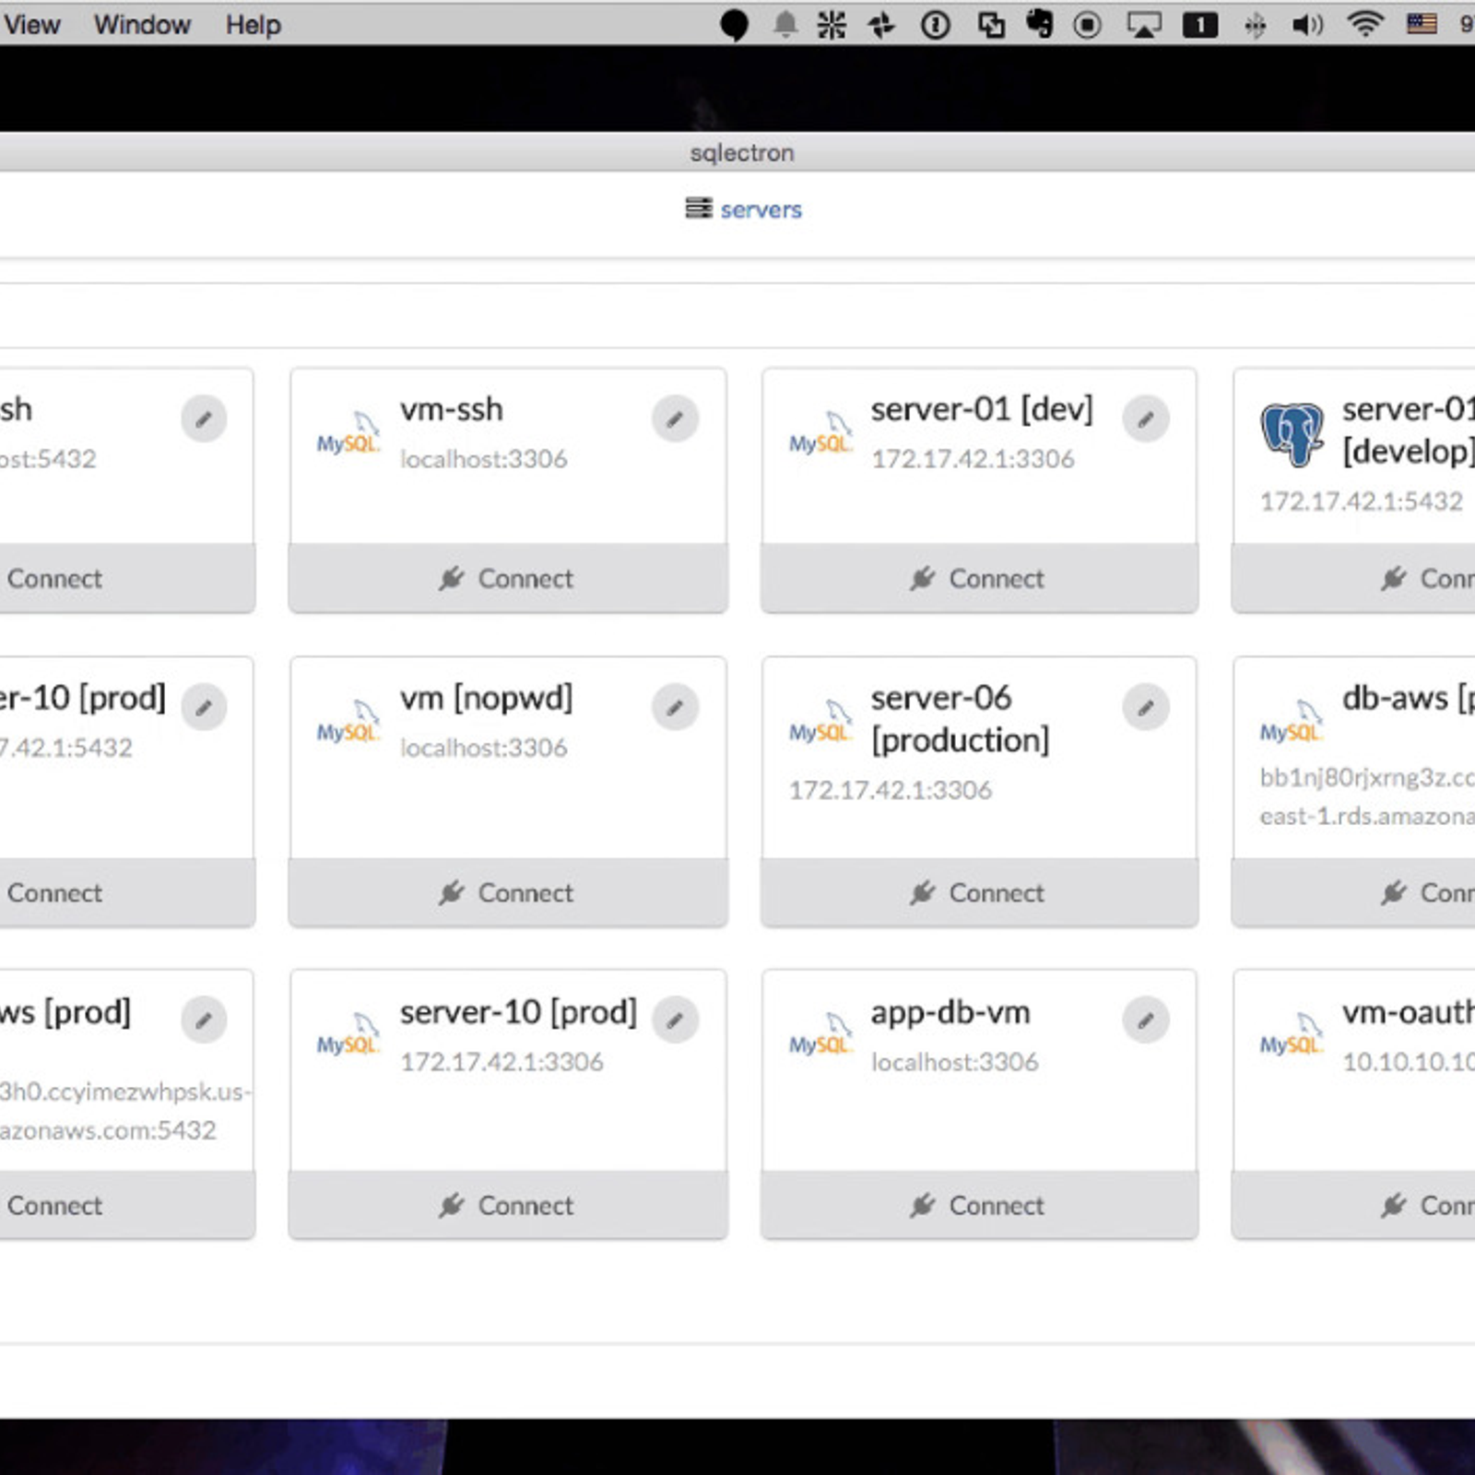This screenshot has height=1475, width=1475.
Task: Open the 1Password menu bar icon
Action: point(935,25)
